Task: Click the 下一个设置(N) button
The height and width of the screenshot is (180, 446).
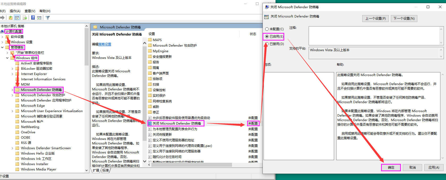Action: click(404, 18)
